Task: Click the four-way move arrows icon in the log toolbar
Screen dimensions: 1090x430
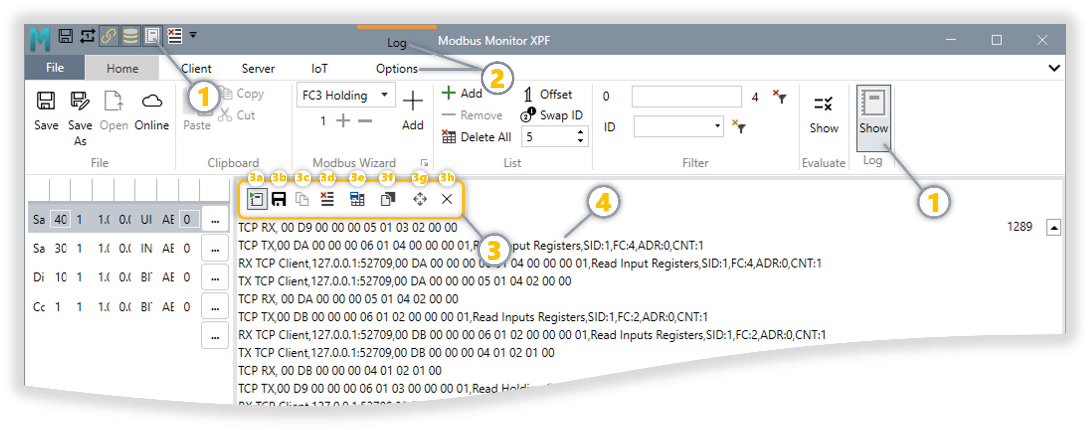Action: point(420,199)
